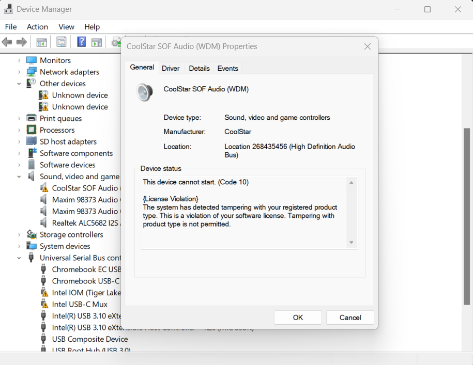Click CoolStar SOF Audio warning icon in tree

click(x=44, y=188)
